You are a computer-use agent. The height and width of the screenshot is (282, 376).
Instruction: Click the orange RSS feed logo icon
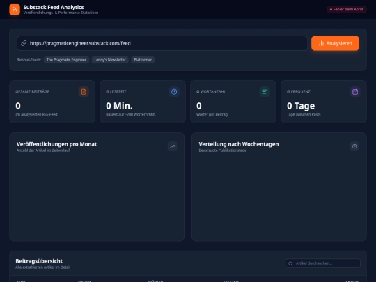tap(15, 9)
